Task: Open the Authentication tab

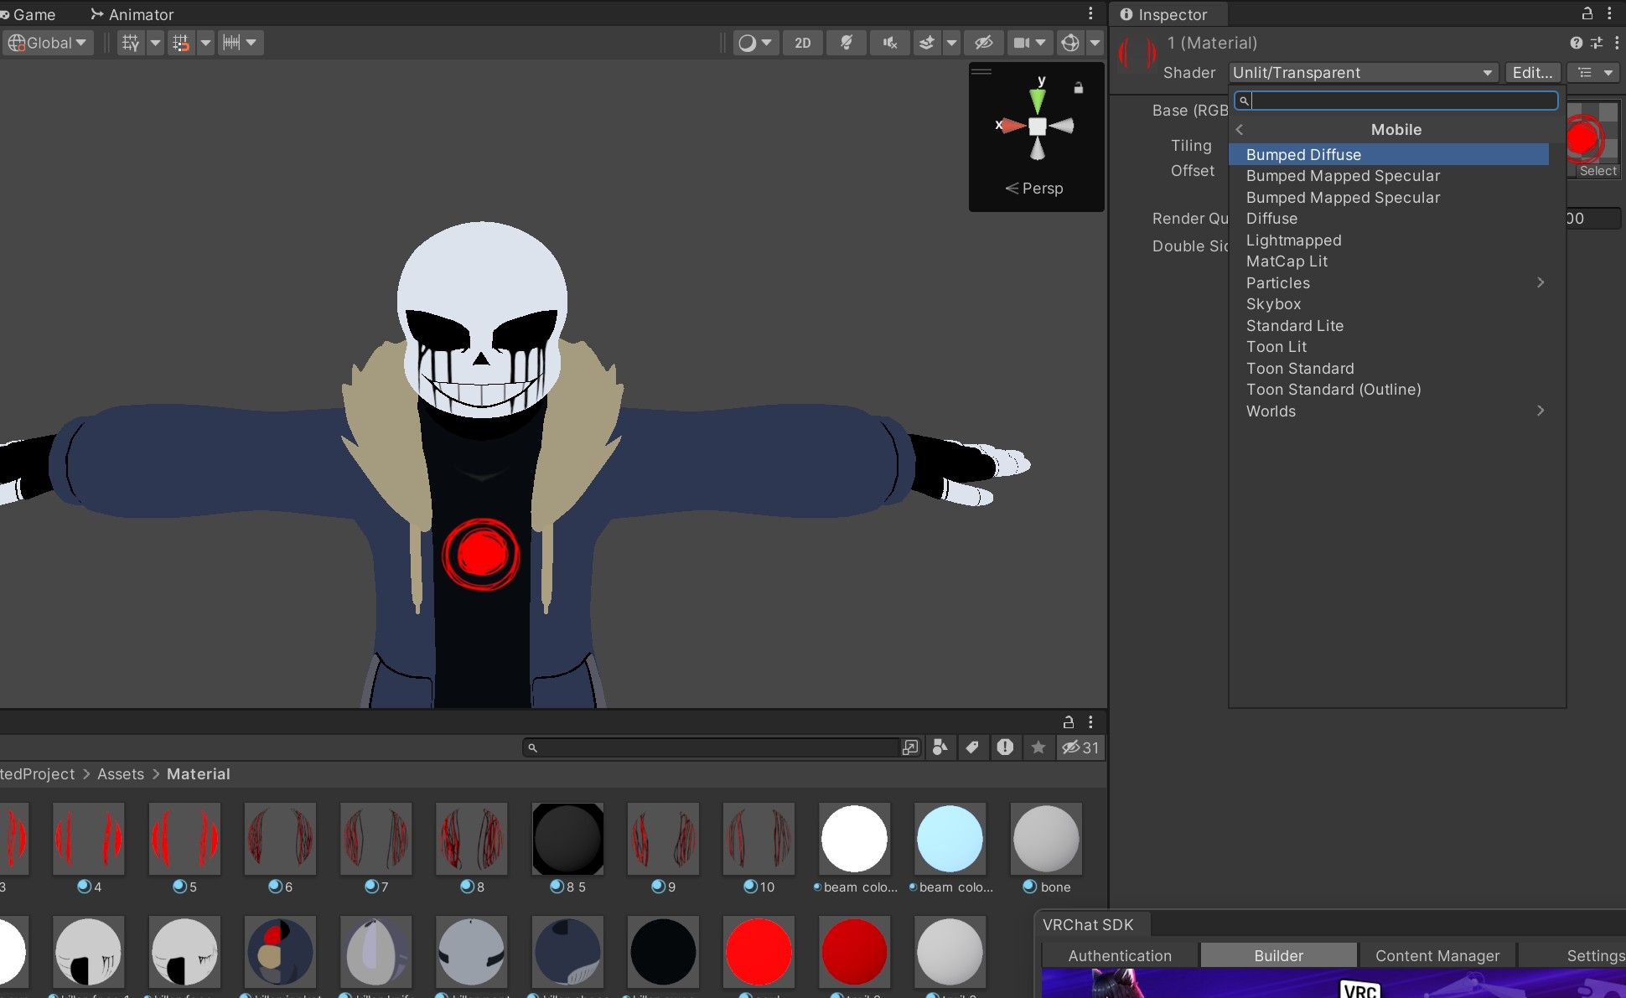Action: (1120, 956)
